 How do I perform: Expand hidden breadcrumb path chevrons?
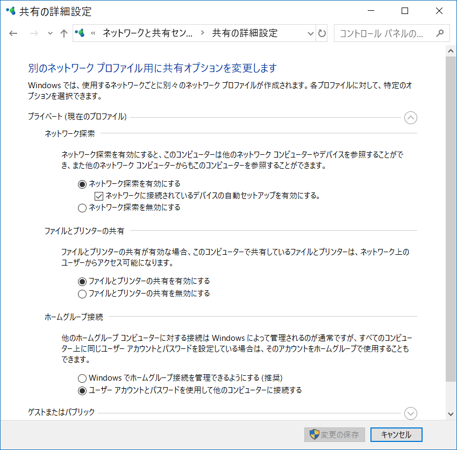click(93, 33)
